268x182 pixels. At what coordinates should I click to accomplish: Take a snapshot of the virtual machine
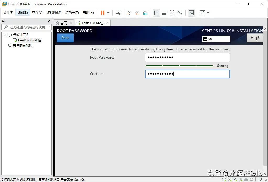pyautogui.click(x=129, y=13)
